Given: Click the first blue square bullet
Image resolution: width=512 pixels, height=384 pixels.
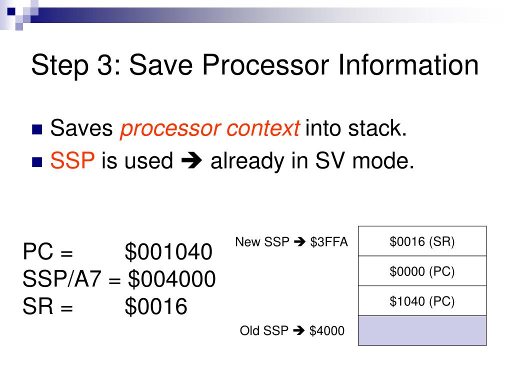Looking at the screenshot, I should [x=37, y=129].
